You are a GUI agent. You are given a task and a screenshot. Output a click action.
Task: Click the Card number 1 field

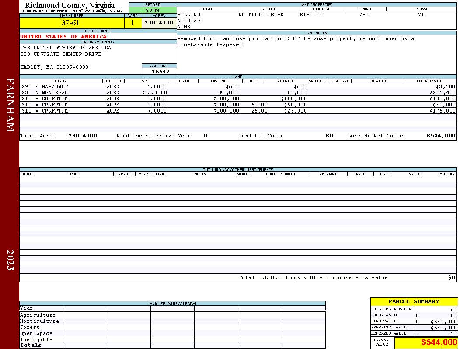pyautogui.click(x=132, y=23)
